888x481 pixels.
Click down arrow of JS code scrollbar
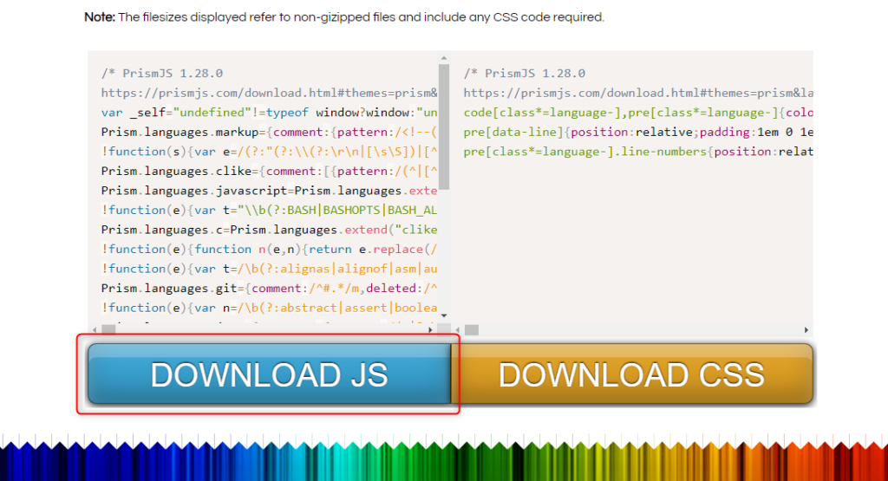click(444, 315)
